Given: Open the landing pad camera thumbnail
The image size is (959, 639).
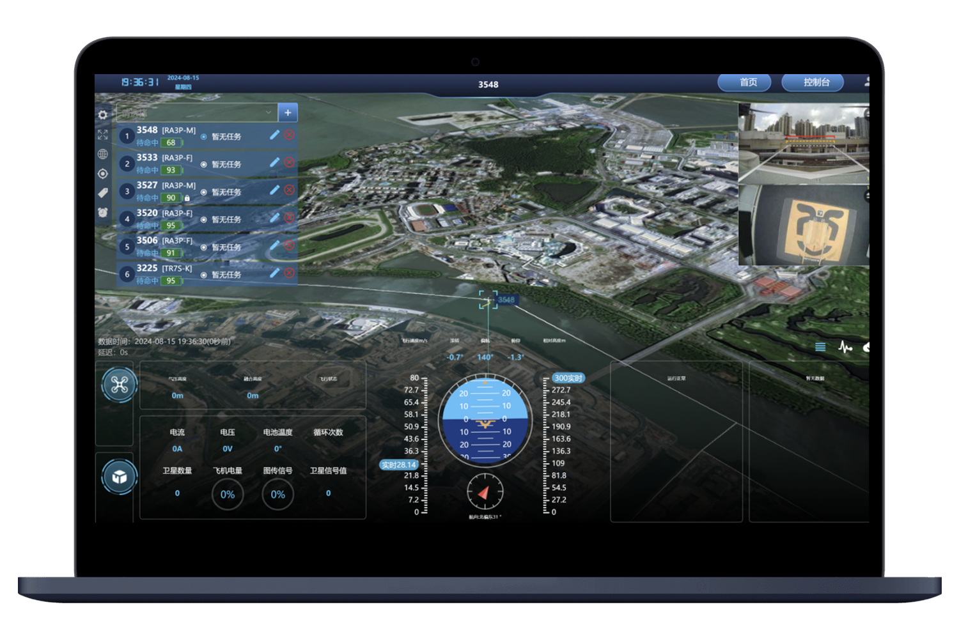Looking at the screenshot, I should tap(804, 226).
